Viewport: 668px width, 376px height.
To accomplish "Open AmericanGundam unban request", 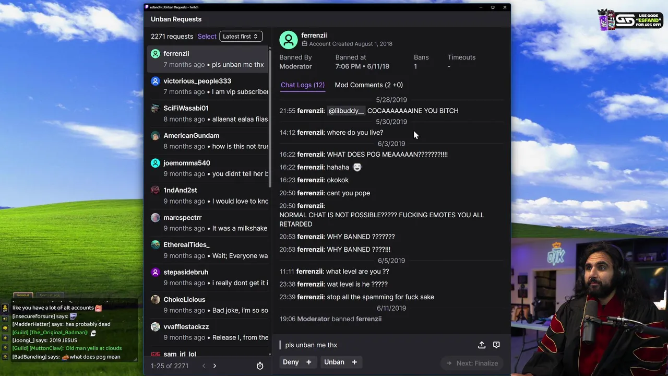I will click(x=208, y=141).
